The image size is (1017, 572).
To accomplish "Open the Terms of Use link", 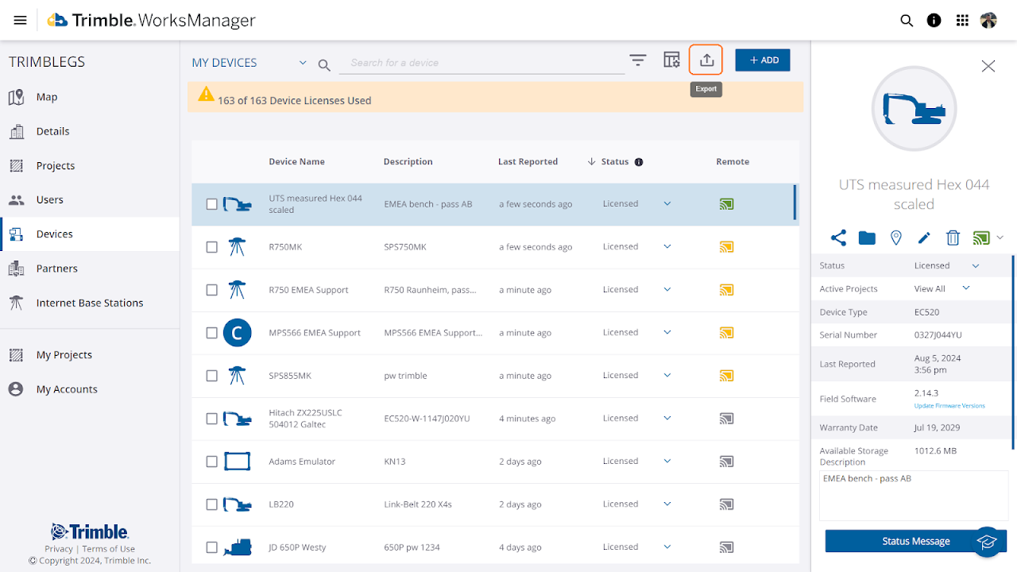I will coord(109,549).
